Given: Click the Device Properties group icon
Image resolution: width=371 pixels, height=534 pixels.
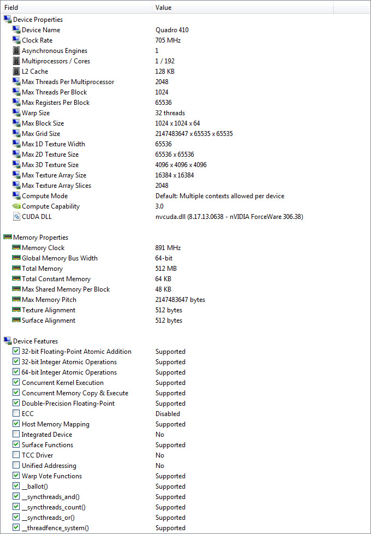Looking at the screenshot, I should pyautogui.click(x=8, y=20).
